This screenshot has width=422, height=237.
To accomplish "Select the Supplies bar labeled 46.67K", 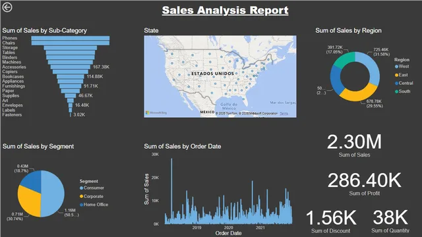I will coord(71,95).
